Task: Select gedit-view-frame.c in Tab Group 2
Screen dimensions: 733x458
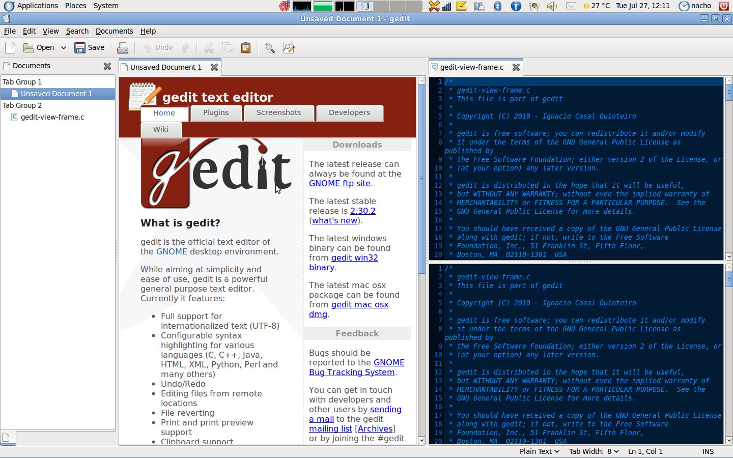Action: point(58,117)
